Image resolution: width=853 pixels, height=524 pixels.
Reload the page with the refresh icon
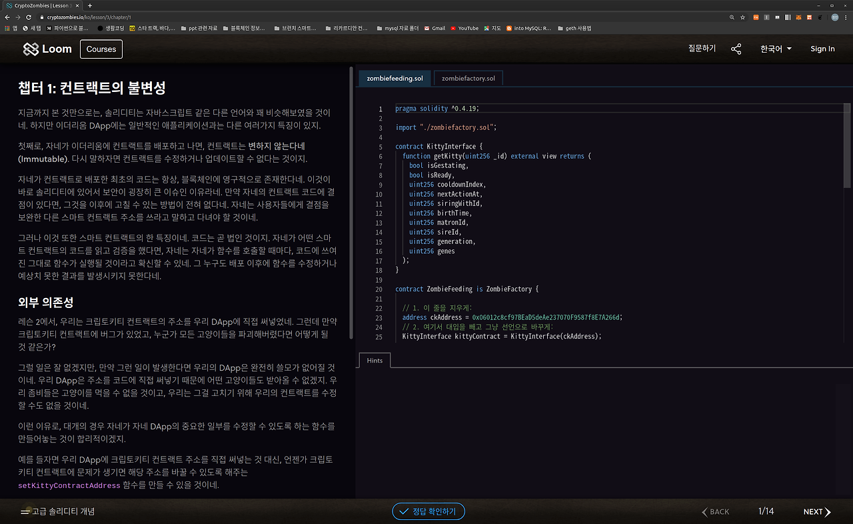point(29,17)
